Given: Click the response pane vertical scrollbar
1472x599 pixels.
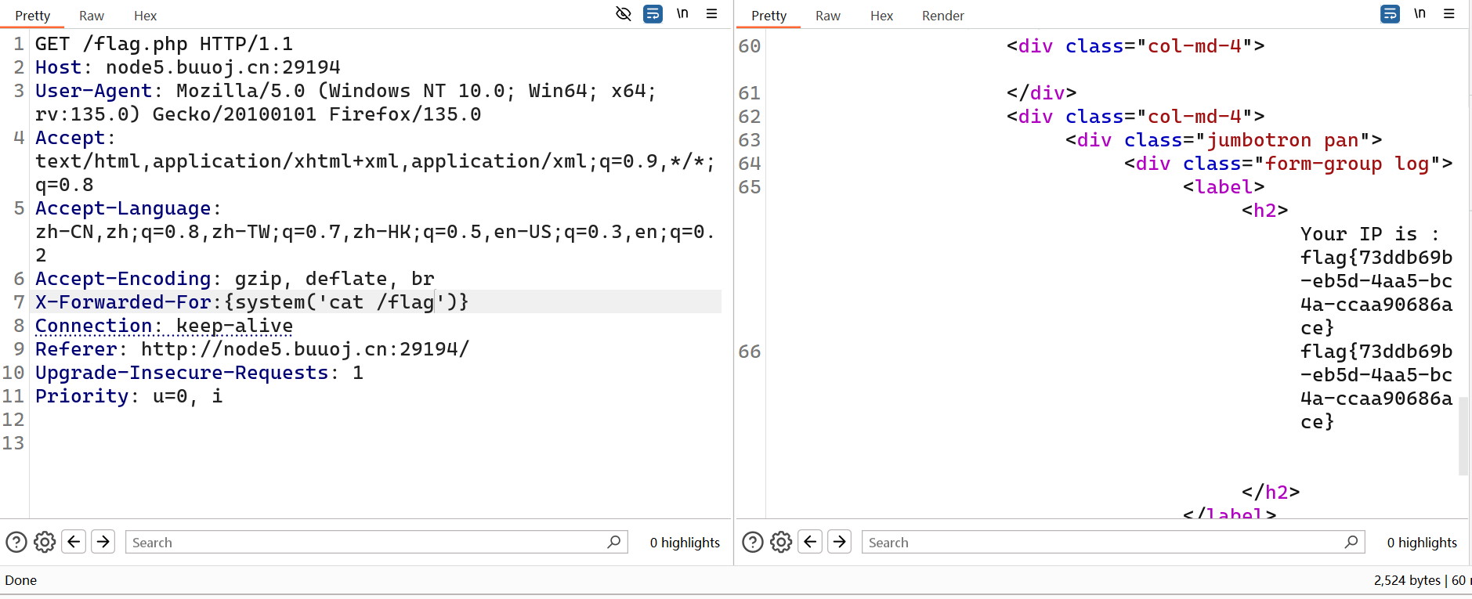Looking at the screenshot, I should pos(1463,435).
